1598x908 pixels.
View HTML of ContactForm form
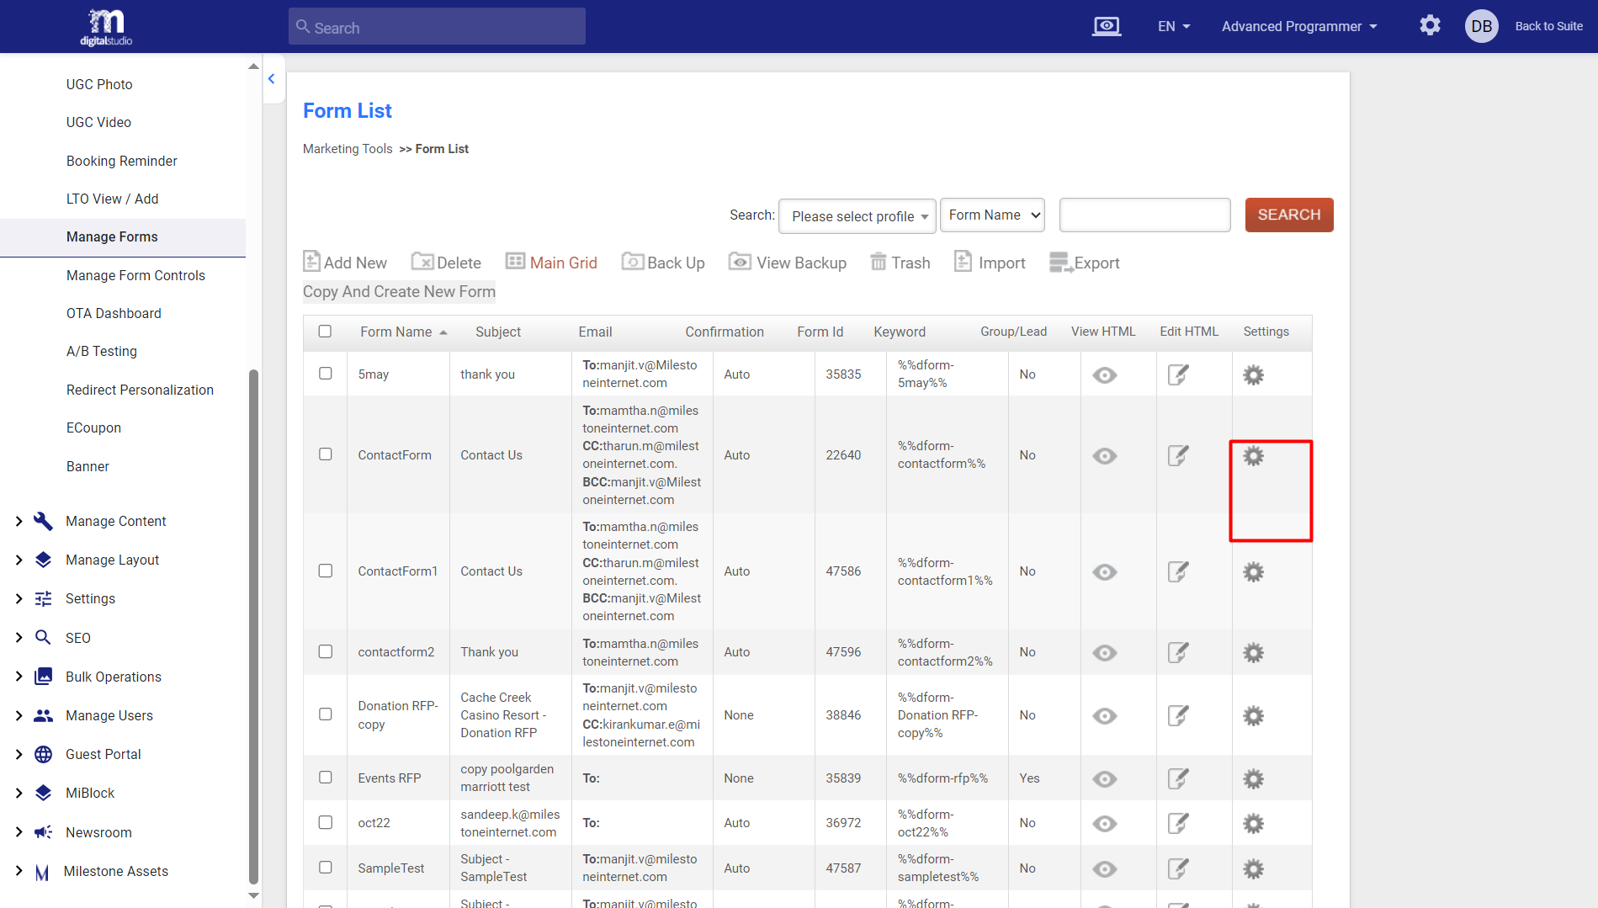pos(1105,455)
